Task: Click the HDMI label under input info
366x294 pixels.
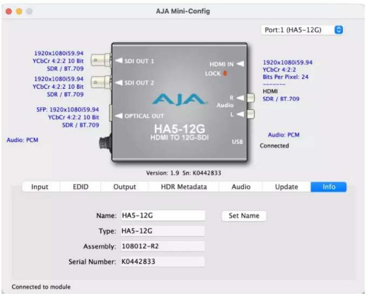Action: 270,91
